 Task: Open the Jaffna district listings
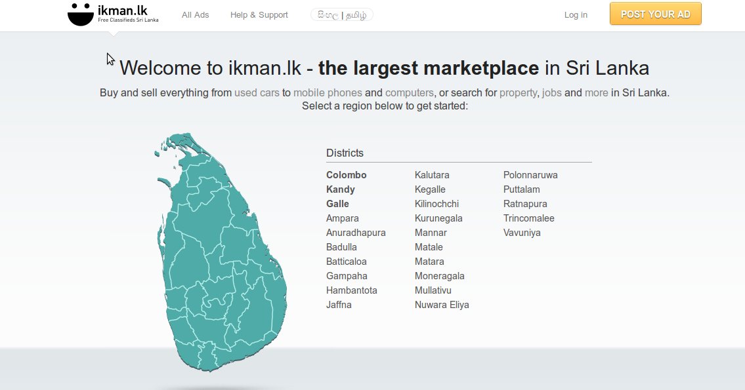(339, 305)
